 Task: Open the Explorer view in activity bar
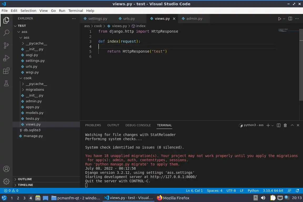6,20
